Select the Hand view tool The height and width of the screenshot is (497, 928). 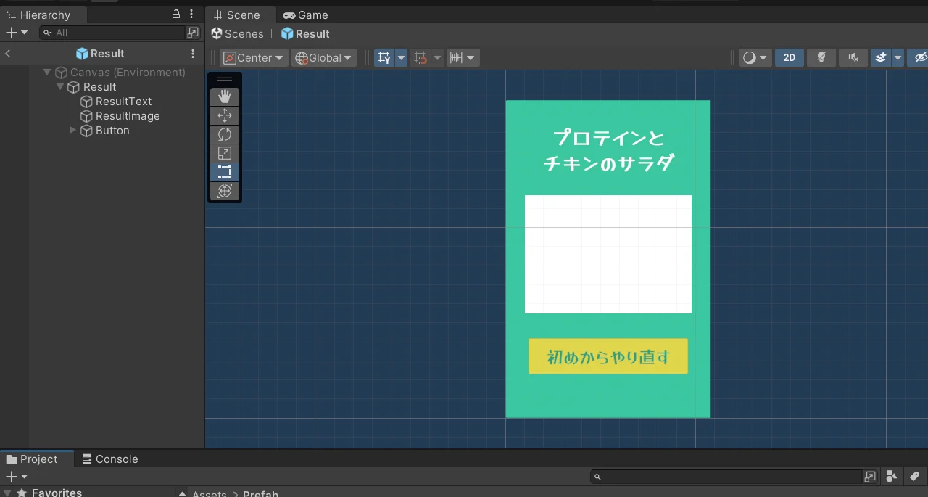[x=225, y=96]
